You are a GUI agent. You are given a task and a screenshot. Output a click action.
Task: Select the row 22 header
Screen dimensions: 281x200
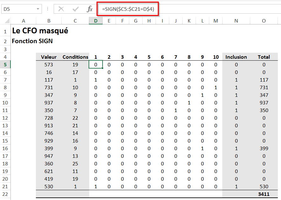pos(5,194)
